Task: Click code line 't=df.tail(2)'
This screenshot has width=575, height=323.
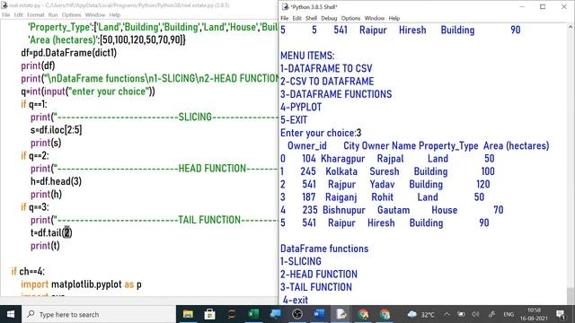Action: pyautogui.click(x=51, y=233)
